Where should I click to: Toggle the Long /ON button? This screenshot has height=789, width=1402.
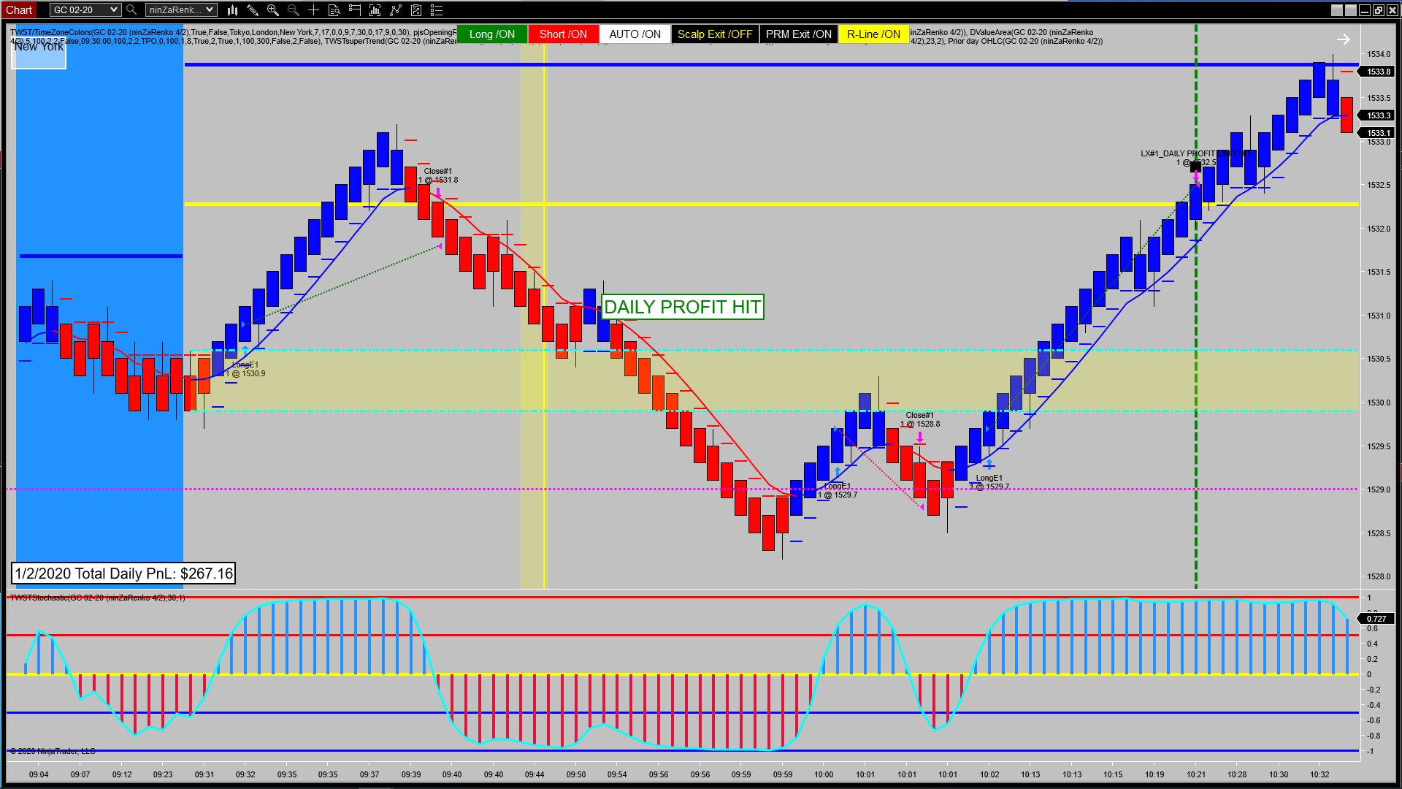pyautogui.click(x=491, y=34)
